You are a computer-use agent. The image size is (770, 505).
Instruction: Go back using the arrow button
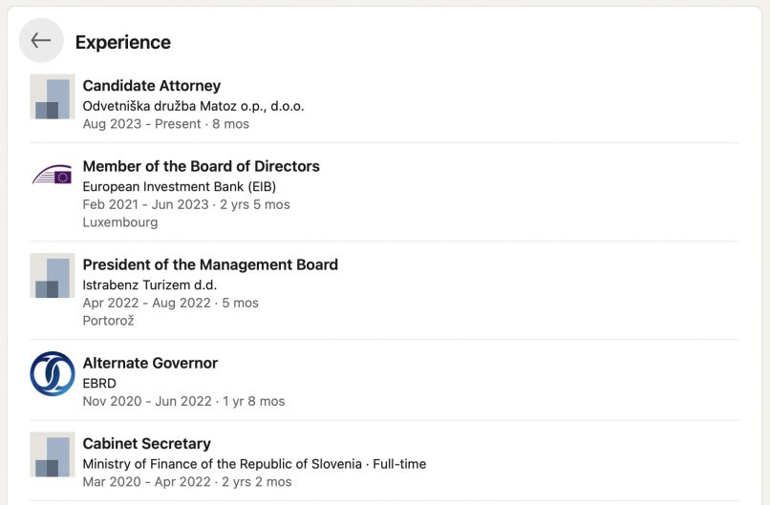tap(41, 40)
